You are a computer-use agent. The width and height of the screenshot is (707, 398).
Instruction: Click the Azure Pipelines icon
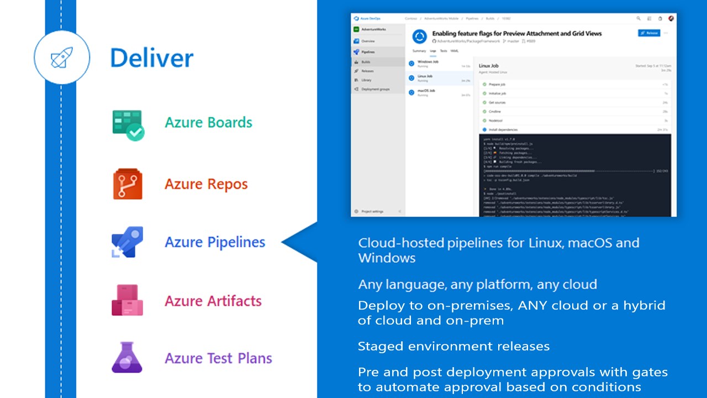click(128, 242)
